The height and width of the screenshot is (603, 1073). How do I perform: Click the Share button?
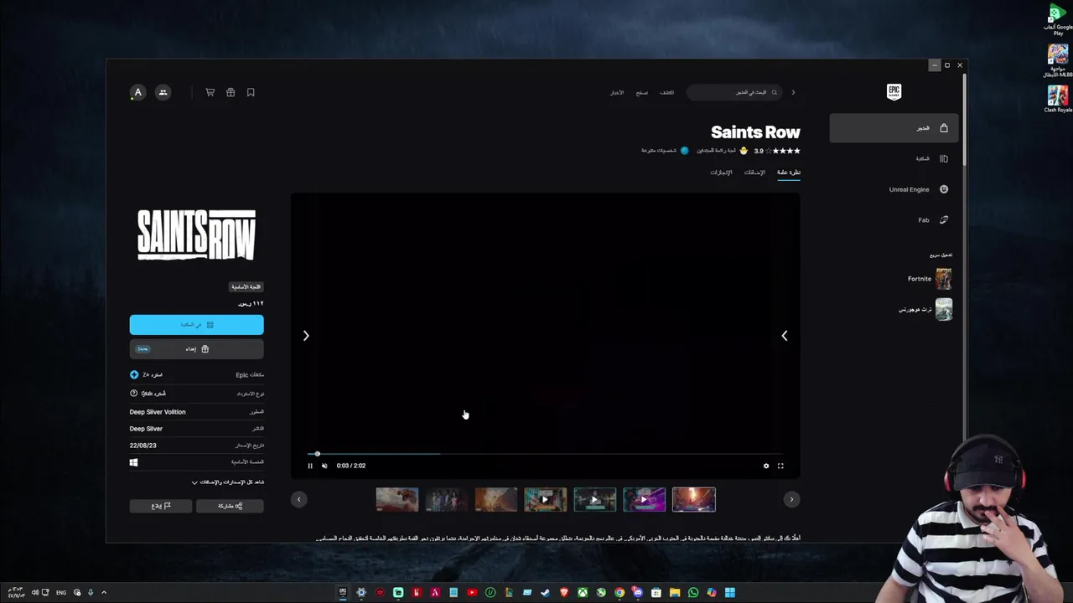point(230,506)
